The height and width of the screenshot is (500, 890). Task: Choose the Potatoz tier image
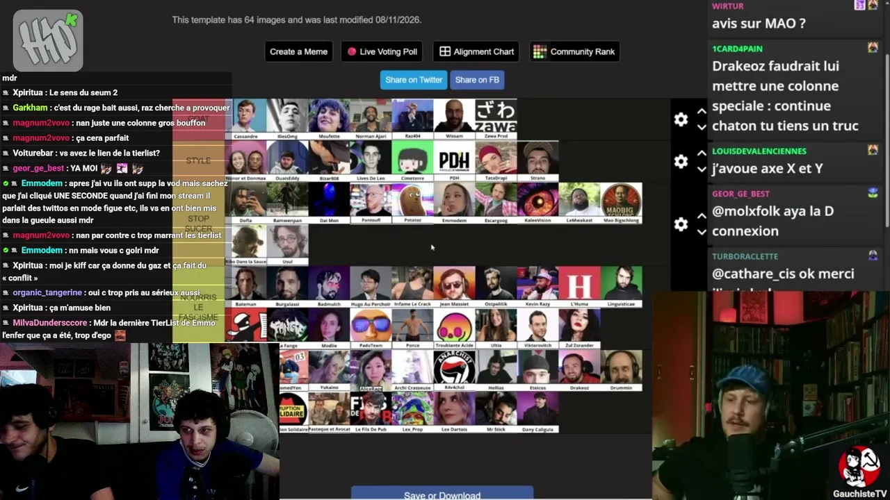coord(412,203)
